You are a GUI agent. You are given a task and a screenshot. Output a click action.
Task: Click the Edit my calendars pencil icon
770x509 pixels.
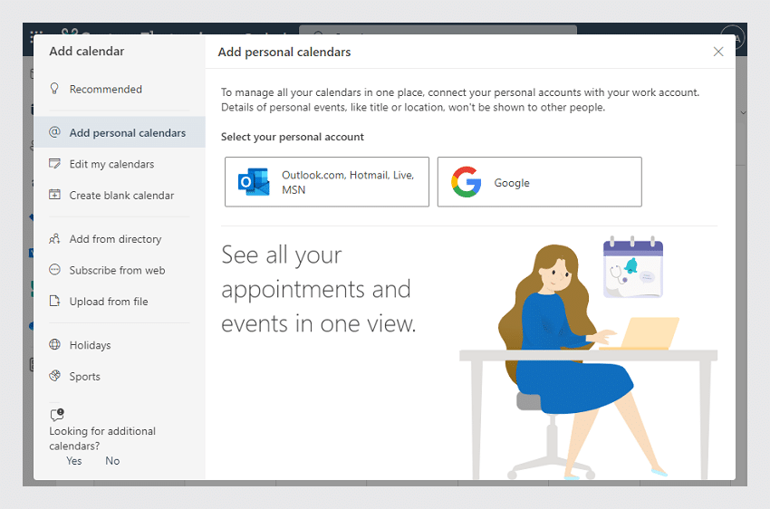tap(54, 163)
